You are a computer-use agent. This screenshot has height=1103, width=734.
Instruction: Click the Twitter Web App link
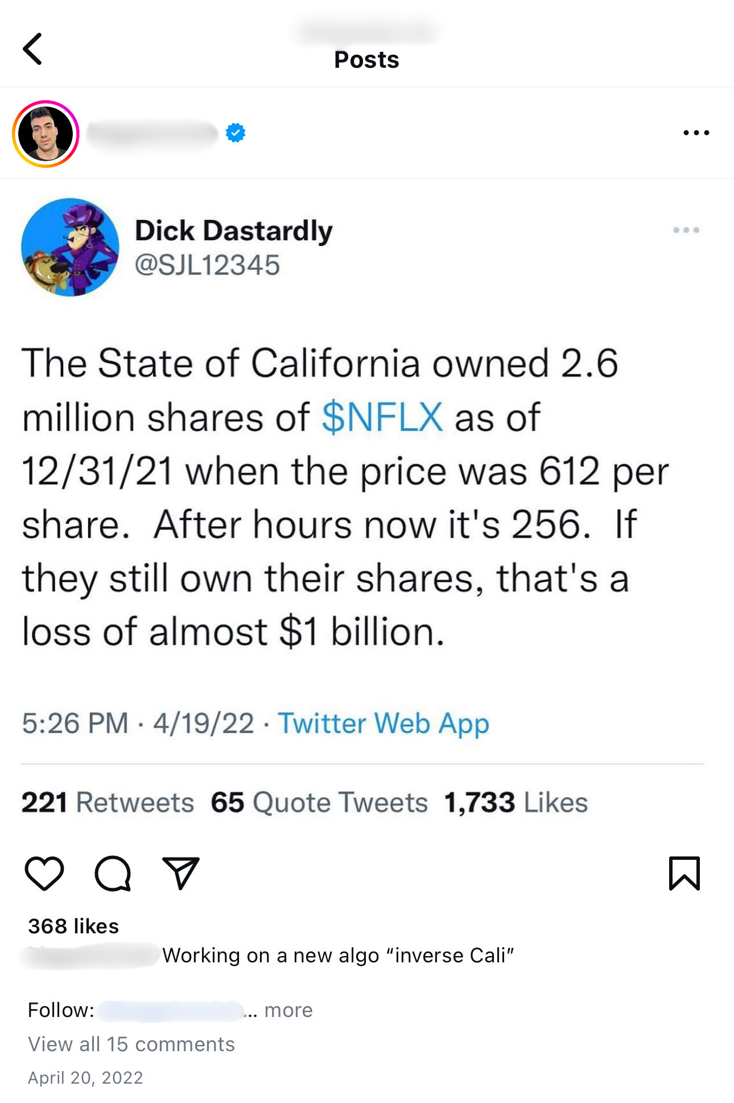383,723
